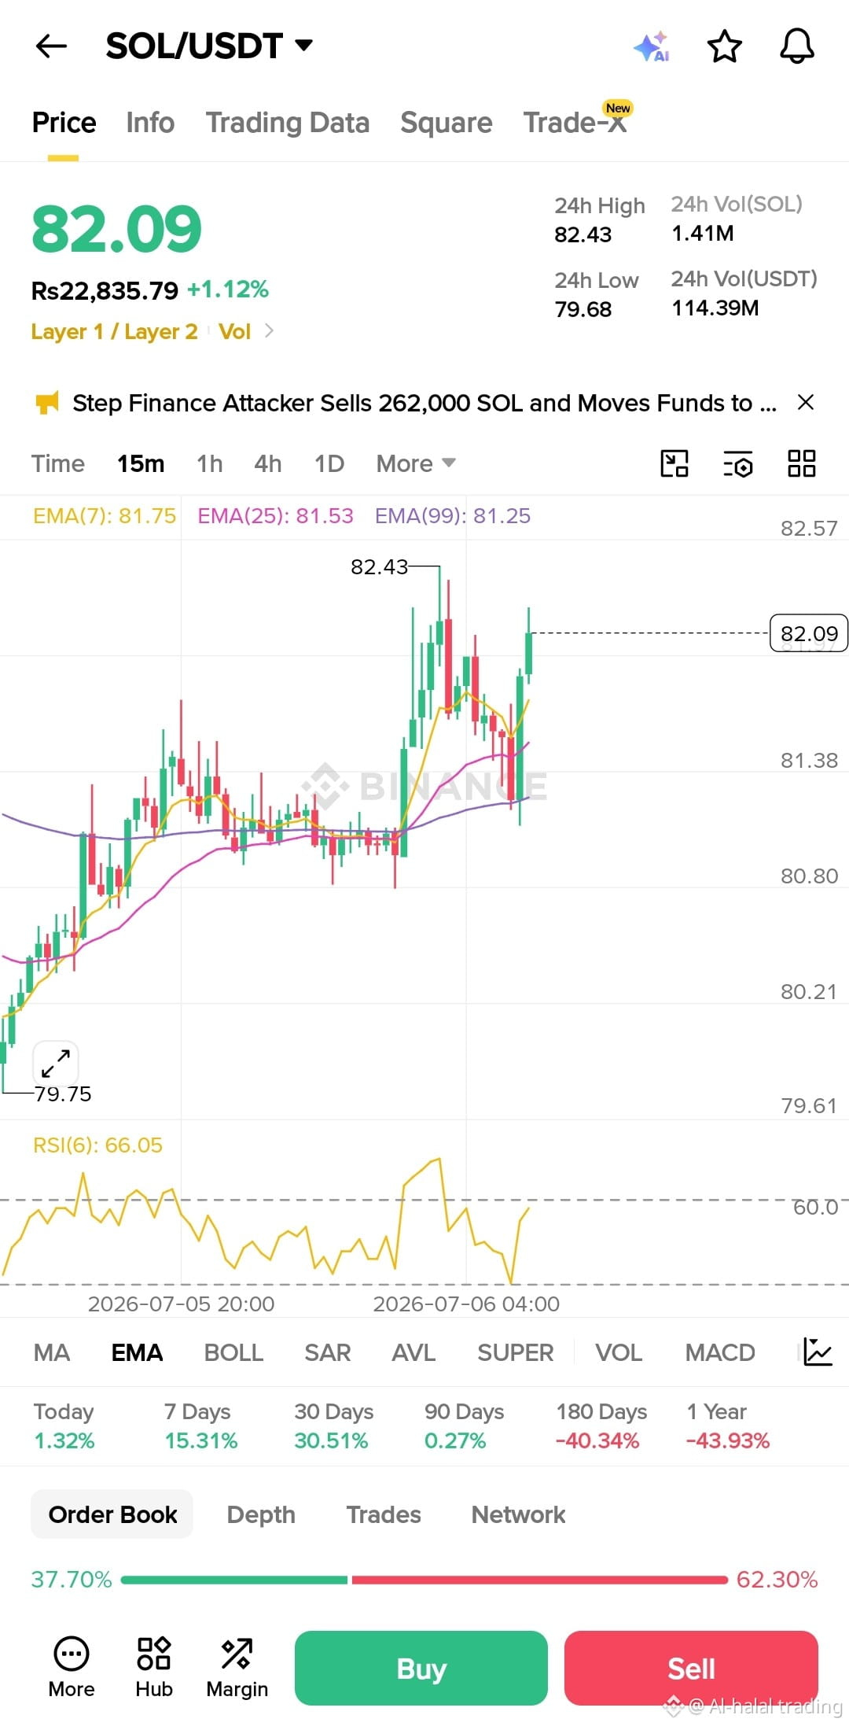Tap the 82.43 high marker on chart

tap(379, 566)
